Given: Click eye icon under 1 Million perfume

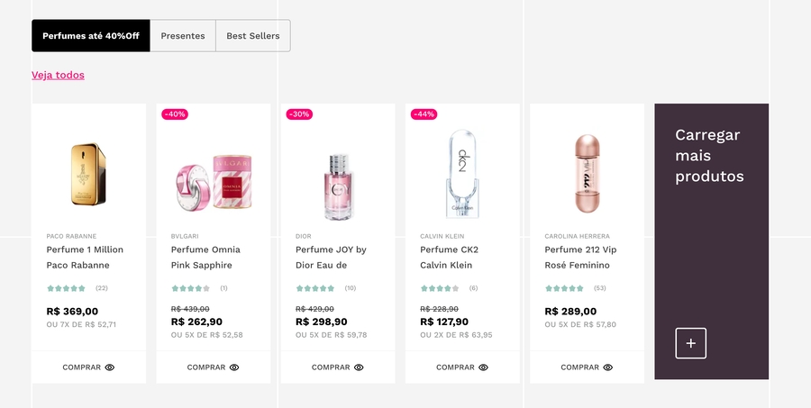Looking at the screenshot, I should (110, 367).
